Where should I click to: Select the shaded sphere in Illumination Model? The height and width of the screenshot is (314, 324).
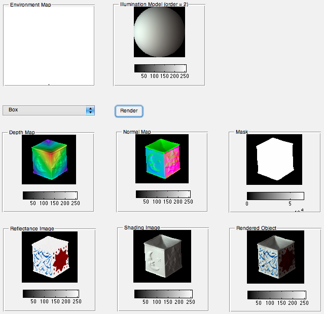pos(159,31)
